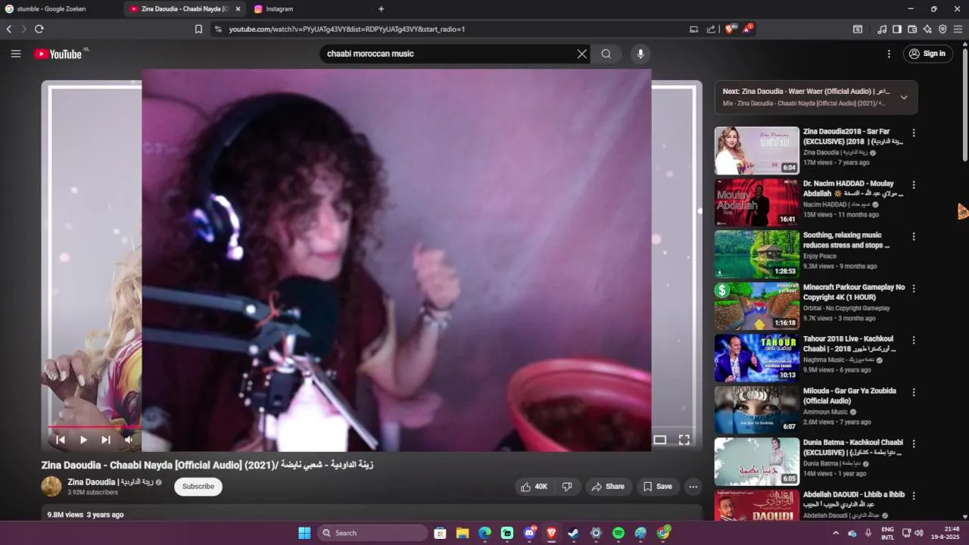Mute the player volume speaker icon
This screenshot has width=969, height=545.
point(129,440)
